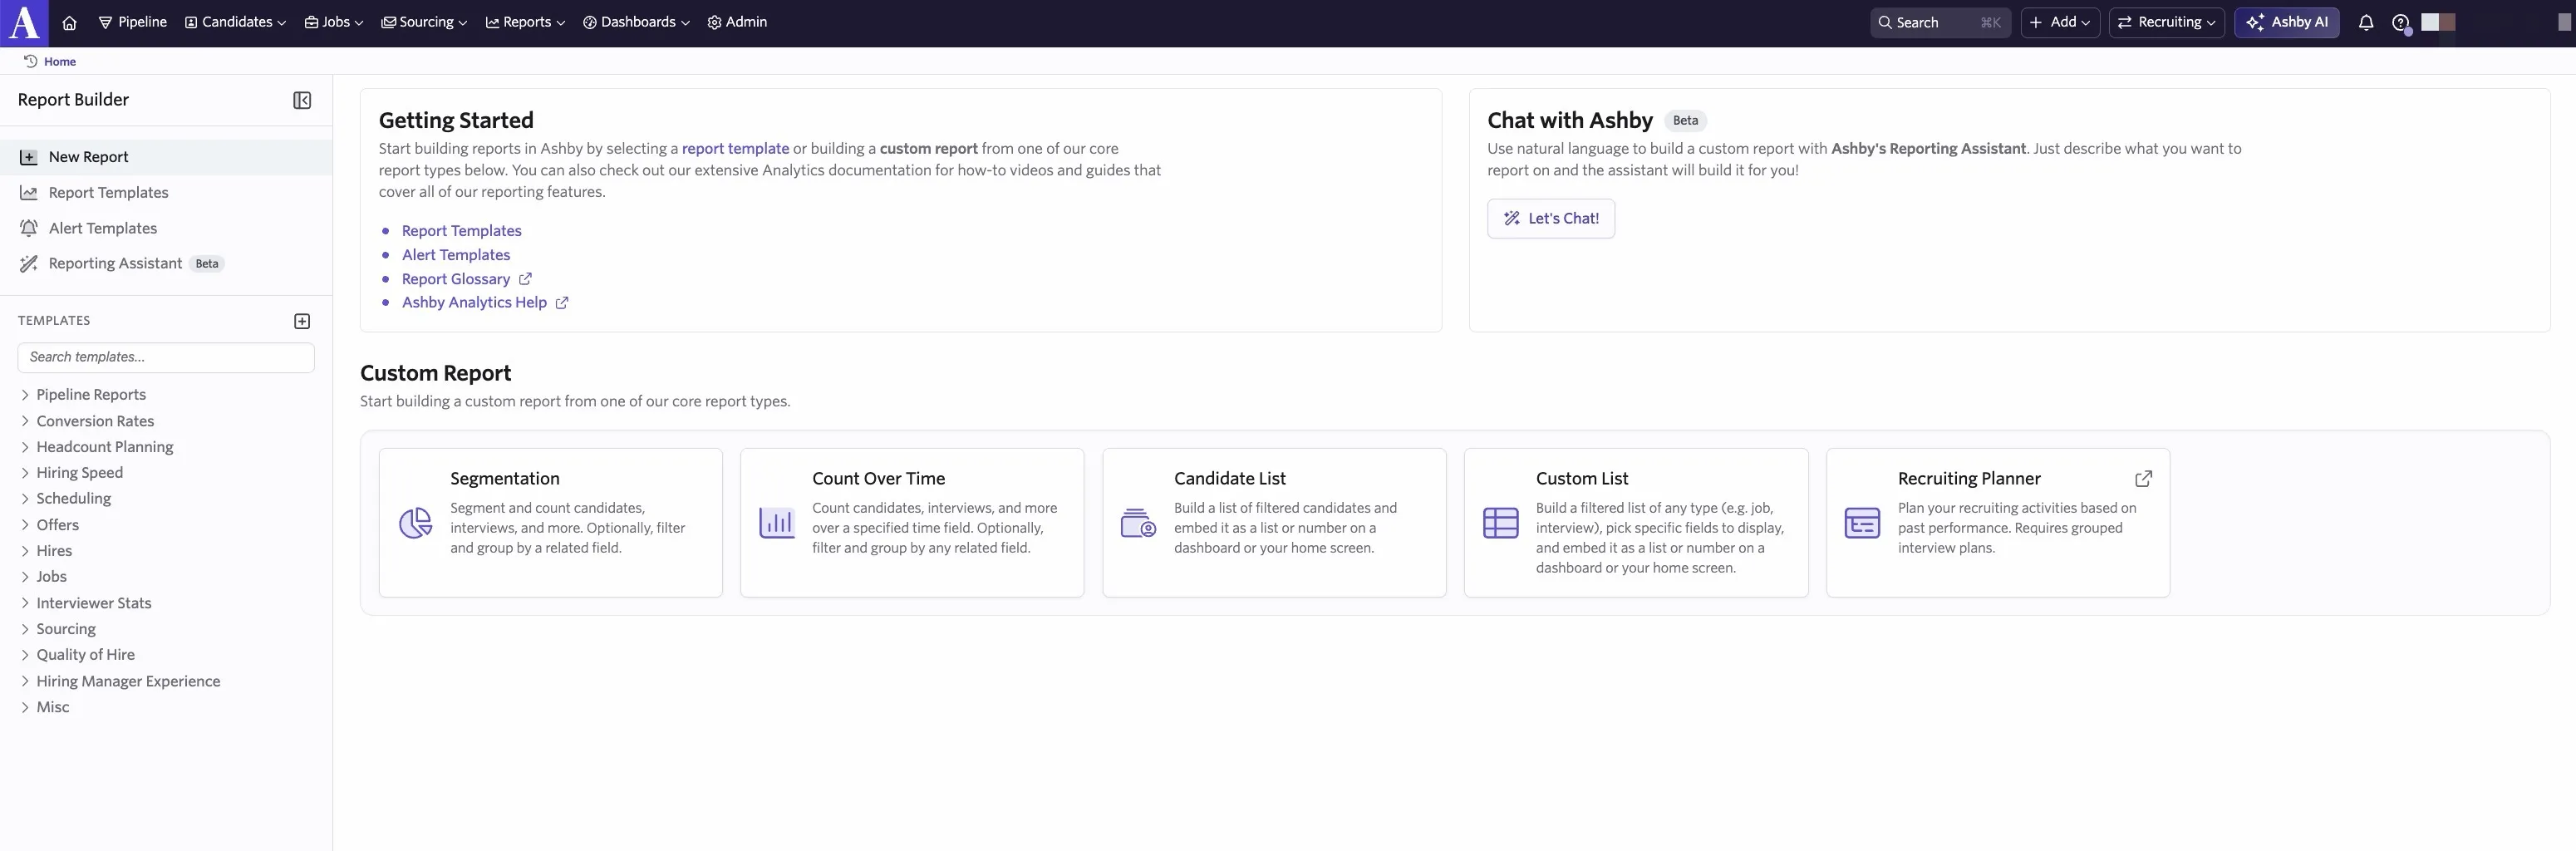Open Reporting Assistant in the sidebar

point(166,264)
